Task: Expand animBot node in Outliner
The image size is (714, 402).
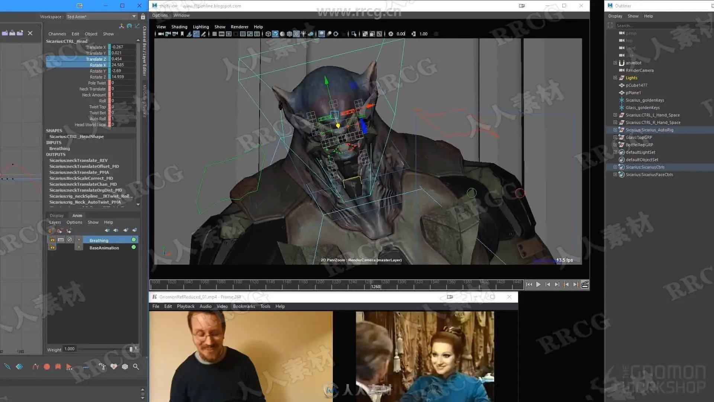Action: [615, 63]
